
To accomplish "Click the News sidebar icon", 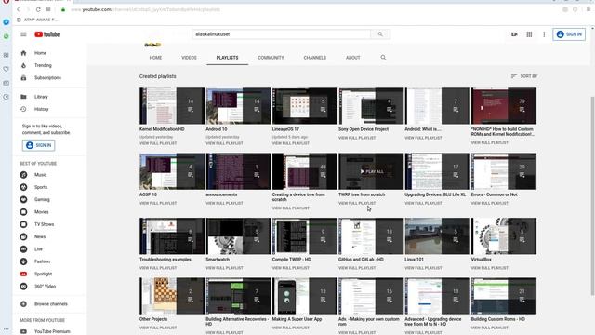I will coord(23,236).
